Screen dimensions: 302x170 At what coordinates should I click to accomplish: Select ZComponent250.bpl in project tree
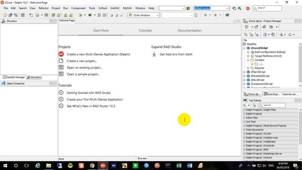pyautogui.click(x=261, y=84)
